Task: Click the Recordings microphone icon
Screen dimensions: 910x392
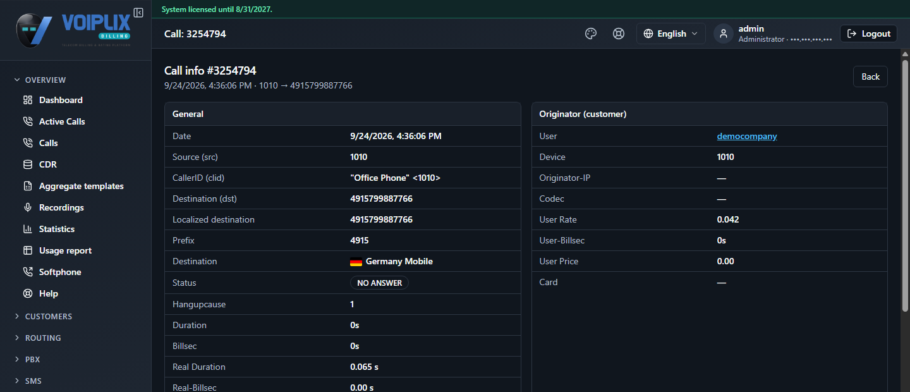Action: click(x=28, y=207)
